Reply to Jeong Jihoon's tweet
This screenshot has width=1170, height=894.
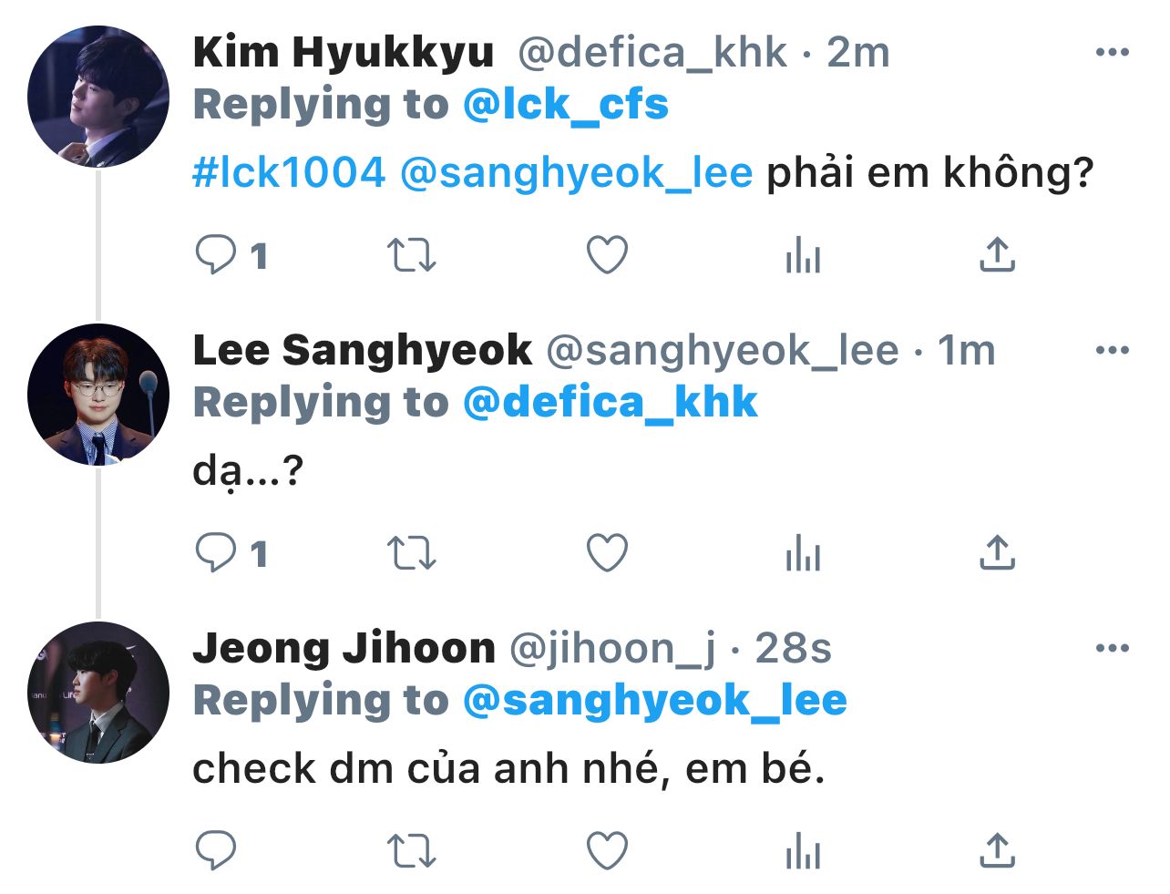(217, 851)
